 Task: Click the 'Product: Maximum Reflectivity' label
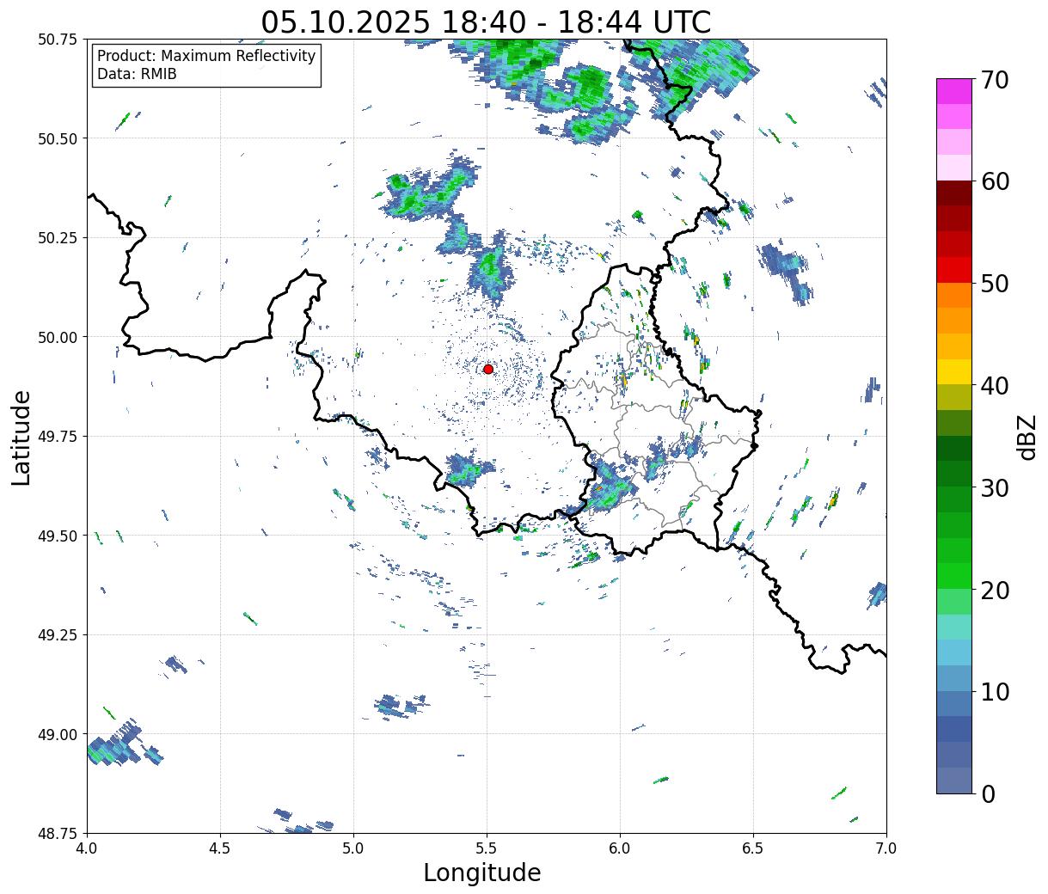[206, 56]
